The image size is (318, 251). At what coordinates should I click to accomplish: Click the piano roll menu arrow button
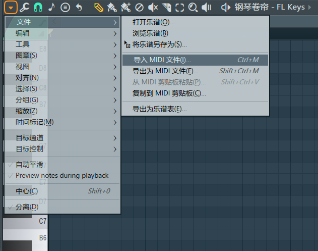coord(11,7)
